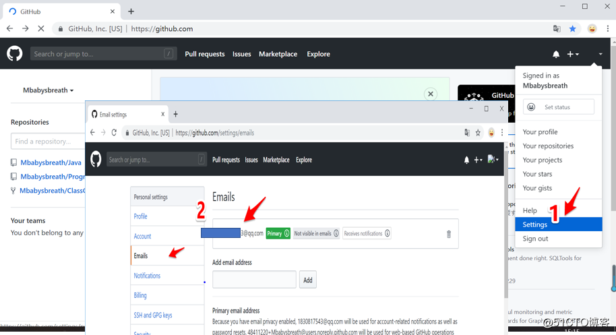
Task: Select Your gists in dropdown menu
Action: (537, 188)
